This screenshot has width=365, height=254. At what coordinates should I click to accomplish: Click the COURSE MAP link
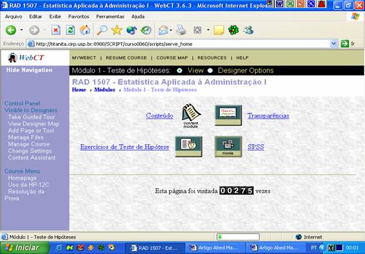pos(172,58)
